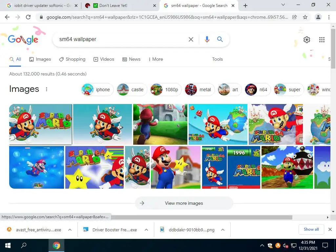Open the Chrome three-dot menu
Image resolution: width=336 pixels, height=252 pixels.
(329, 17)
